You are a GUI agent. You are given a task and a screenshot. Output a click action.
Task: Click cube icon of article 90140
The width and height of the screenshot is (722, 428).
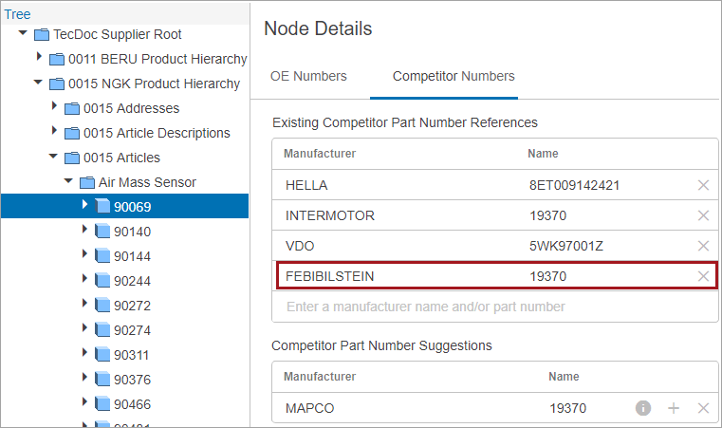[x=102, y=231]
